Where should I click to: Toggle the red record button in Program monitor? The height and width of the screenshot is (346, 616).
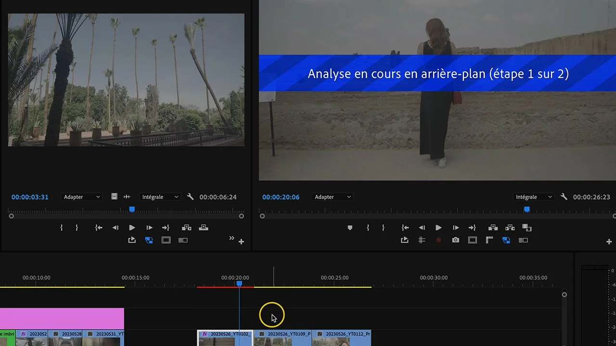point(438,240)
